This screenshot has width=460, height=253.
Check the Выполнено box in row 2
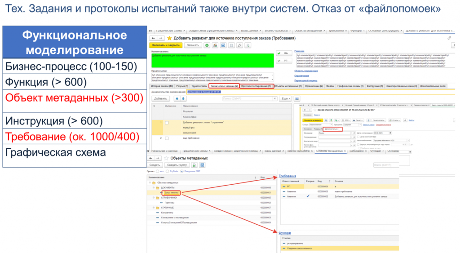[x=167, y=138]
